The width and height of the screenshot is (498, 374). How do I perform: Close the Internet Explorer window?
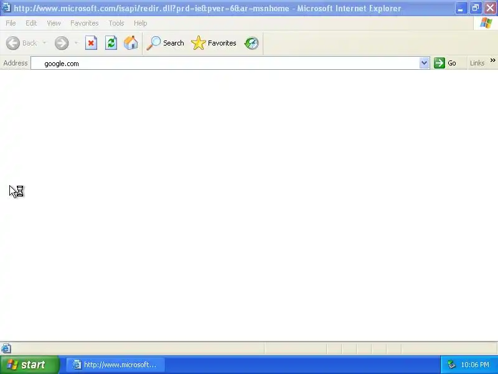click(x=490, y=8)
